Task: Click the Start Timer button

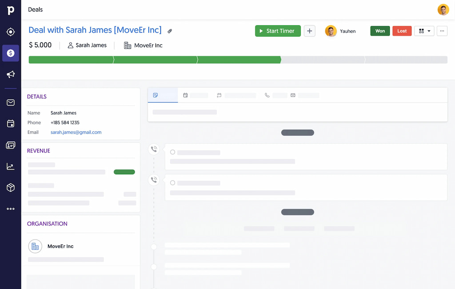Action: click(x=278, y=31)
